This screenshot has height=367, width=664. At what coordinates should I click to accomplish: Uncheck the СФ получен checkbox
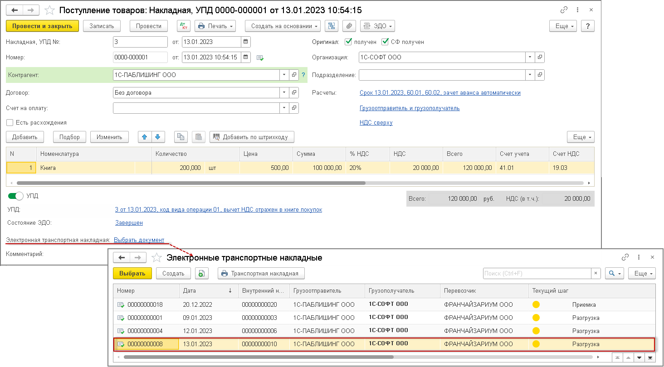point(385,42)
